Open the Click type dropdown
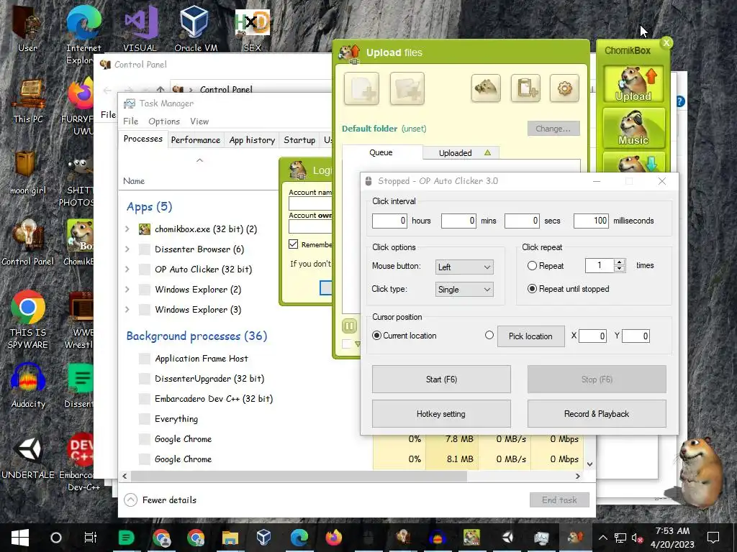 (x=464, y=290)
